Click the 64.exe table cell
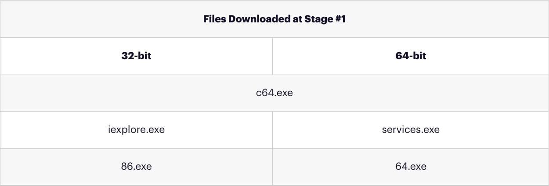This screenshot has width=549, height=186. (411, 167)
